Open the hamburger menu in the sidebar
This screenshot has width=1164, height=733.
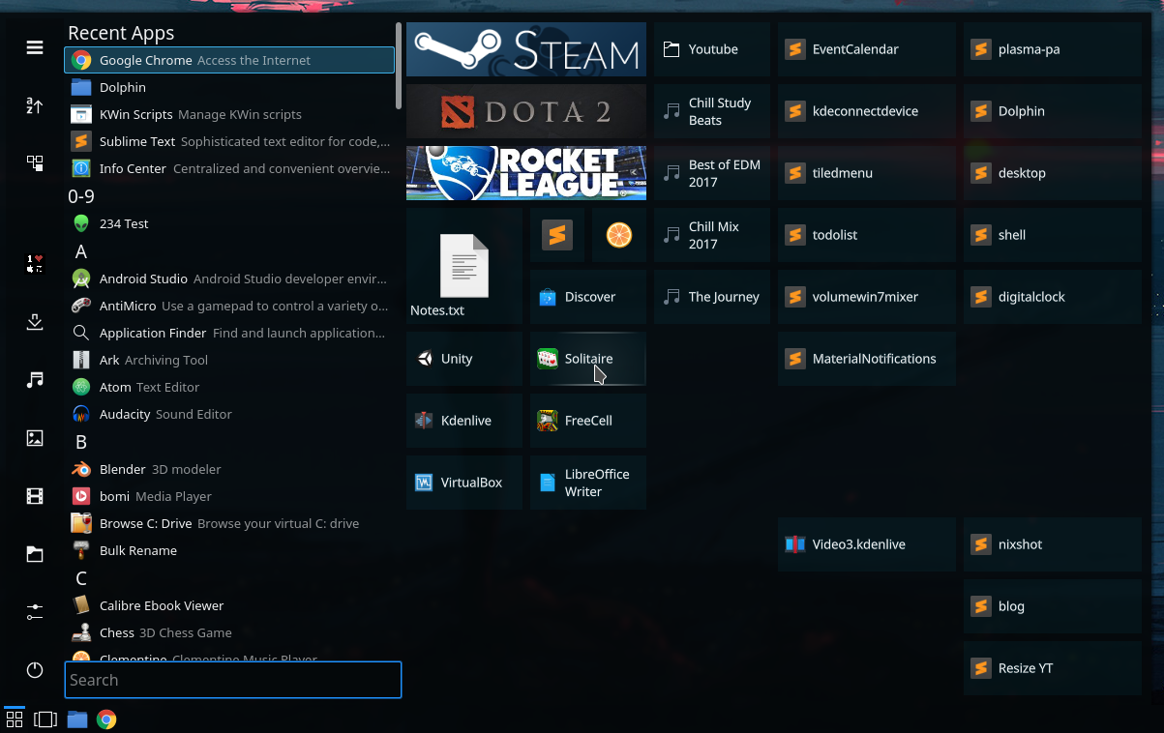[x=35, y=47]
